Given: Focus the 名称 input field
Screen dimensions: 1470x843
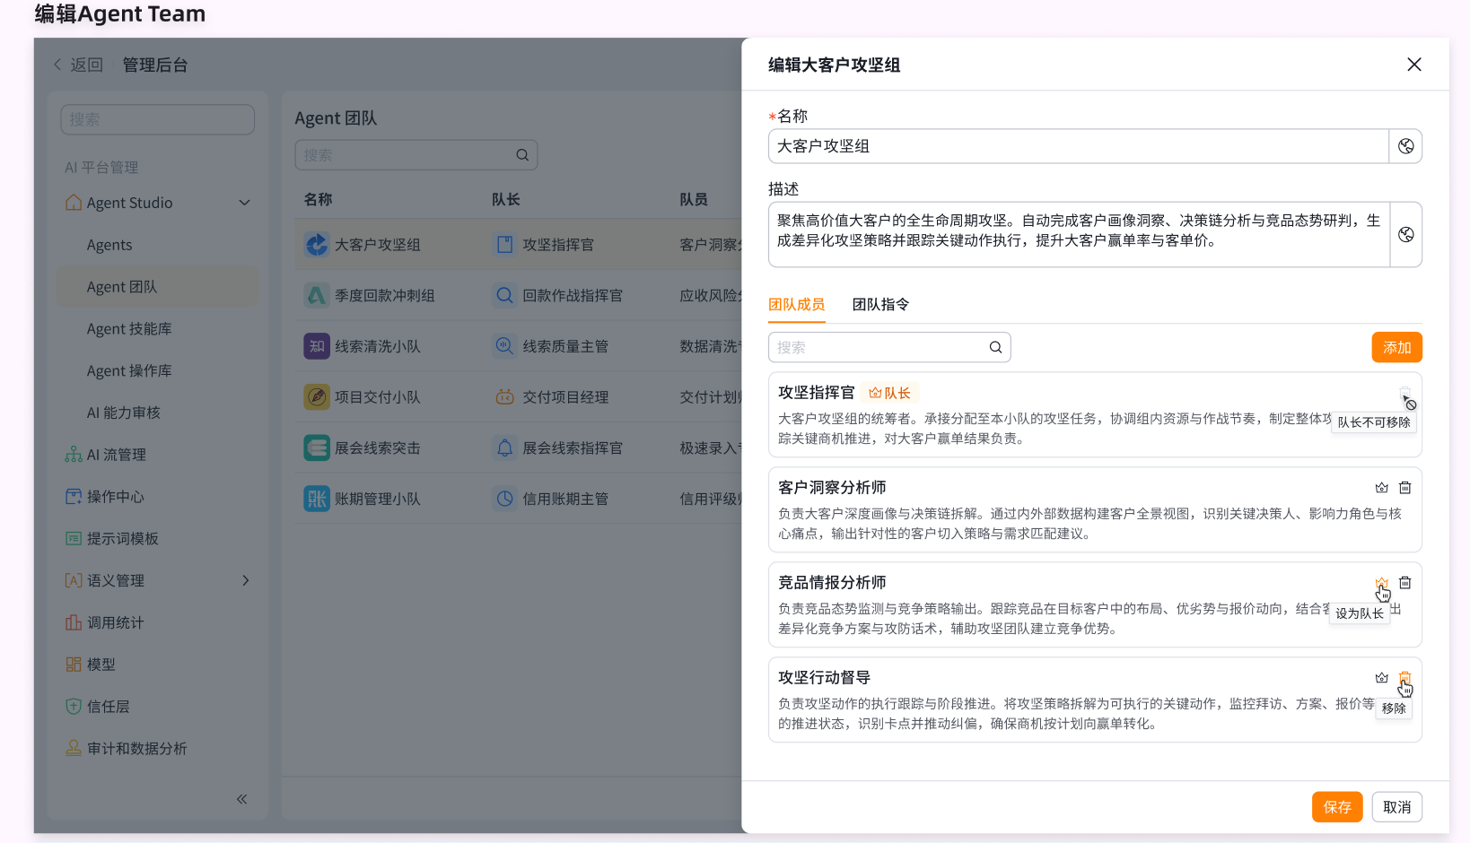Looking at the screenshot, I should coord(1079,146).
